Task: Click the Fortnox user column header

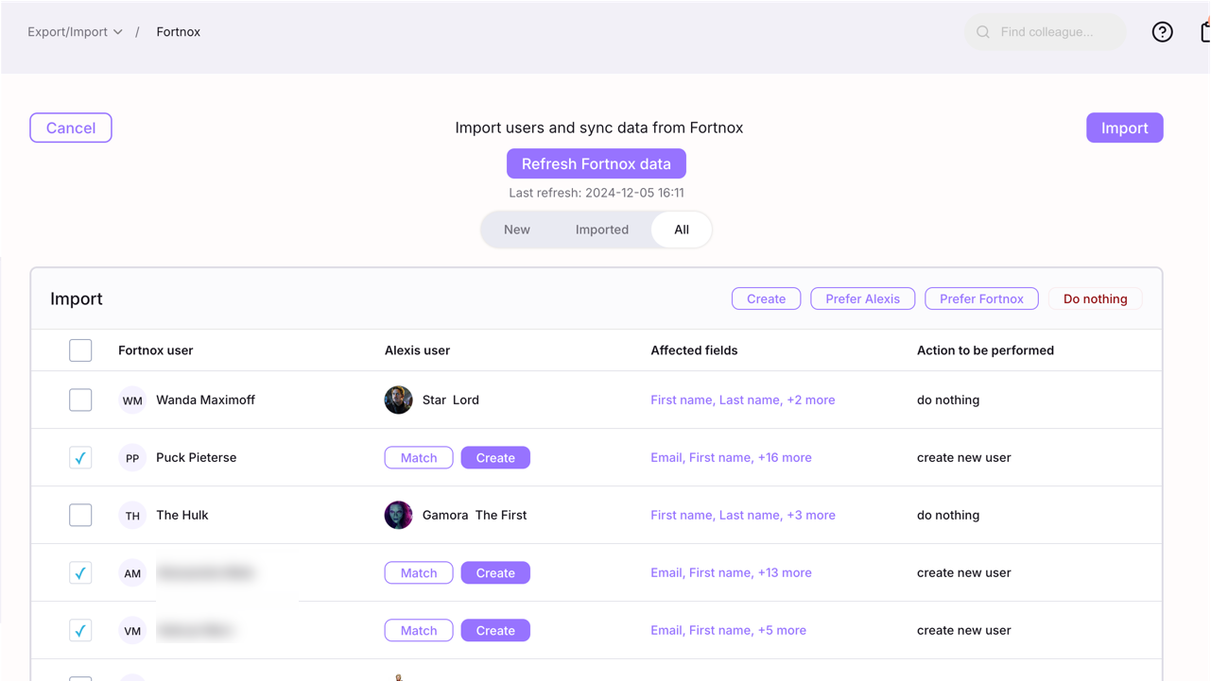Action: (x=156, y=350)
